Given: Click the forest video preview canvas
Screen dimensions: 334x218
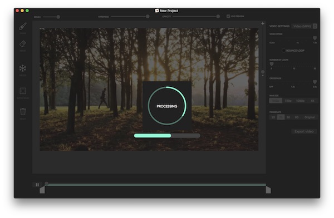Looking at the screenshot, I should [x=149, y=90].
